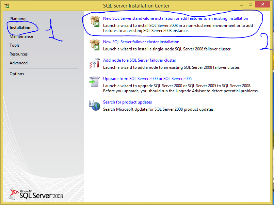Go to the Resources section
This screenshot has height=205, width=274.
tap(18, 54)
